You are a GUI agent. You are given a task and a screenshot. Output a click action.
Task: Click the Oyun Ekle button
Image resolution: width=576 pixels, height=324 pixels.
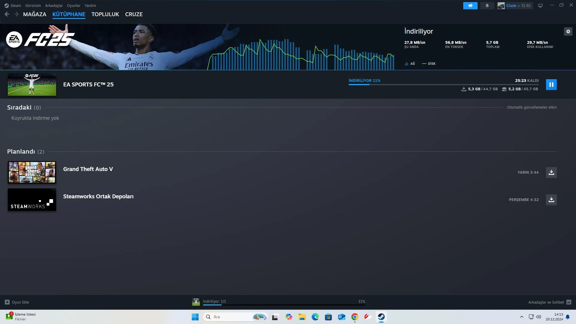tap(17, 302)
